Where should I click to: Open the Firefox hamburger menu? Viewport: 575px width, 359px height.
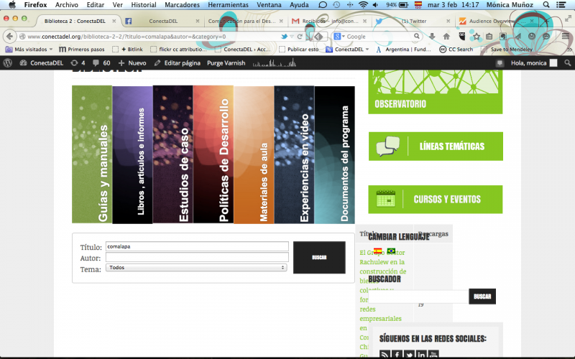(566, 36)
